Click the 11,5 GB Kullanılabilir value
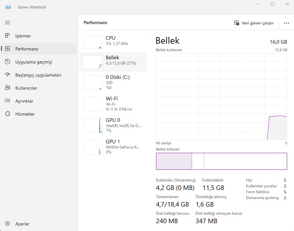Image resolution: width=294 pixels, height=231 pixels. pos(213,188)
